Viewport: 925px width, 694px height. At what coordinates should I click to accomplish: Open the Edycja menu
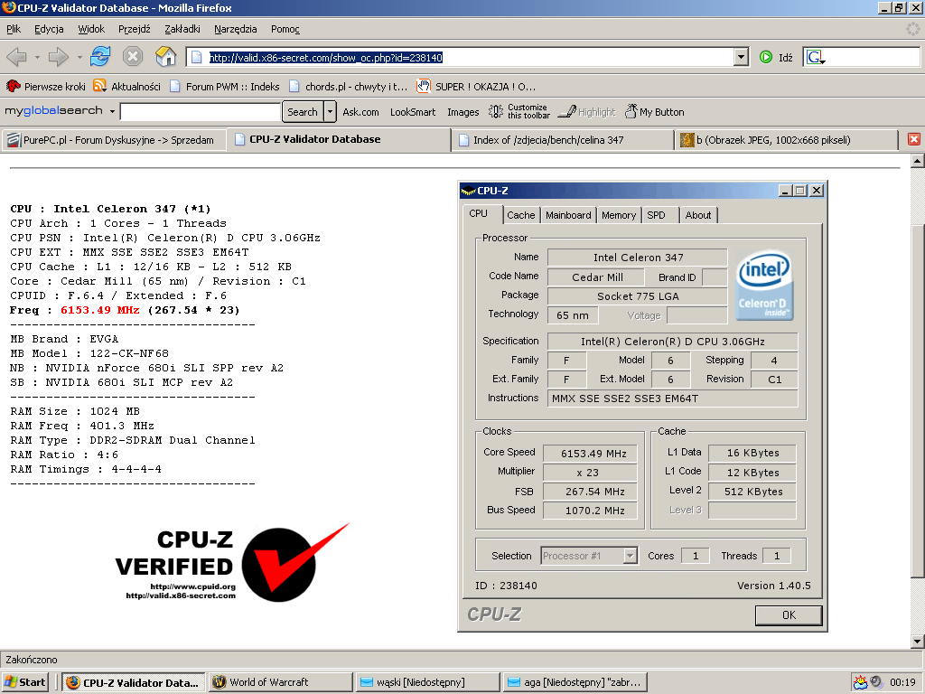point(49,29)
